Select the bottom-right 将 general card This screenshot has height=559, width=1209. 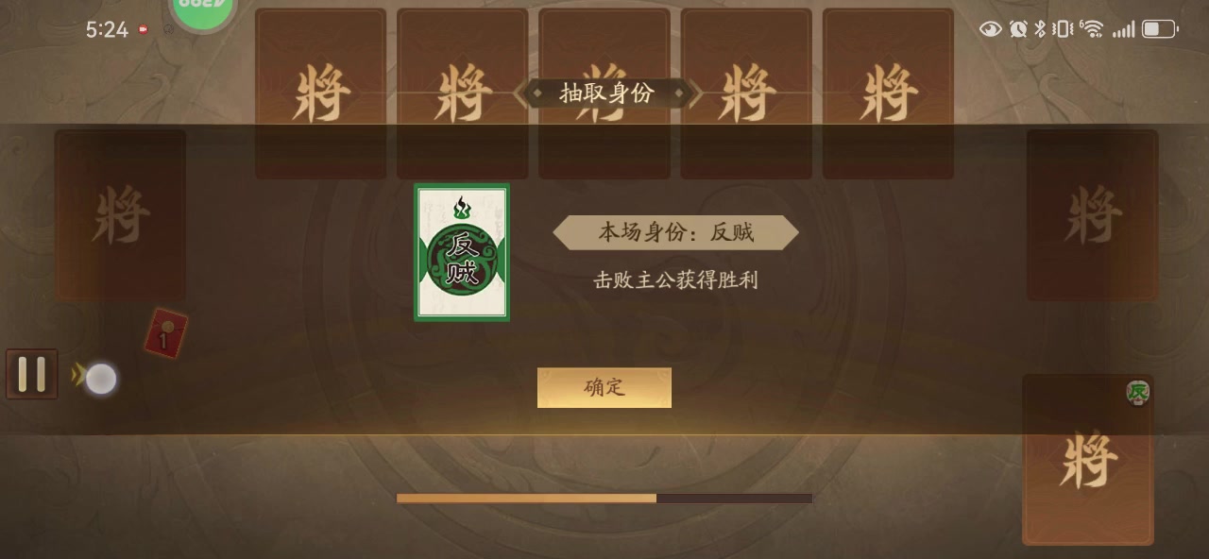click(1088, 460)
